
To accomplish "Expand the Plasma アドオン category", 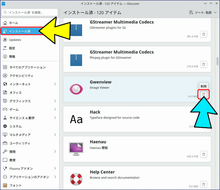I will 55,168.
